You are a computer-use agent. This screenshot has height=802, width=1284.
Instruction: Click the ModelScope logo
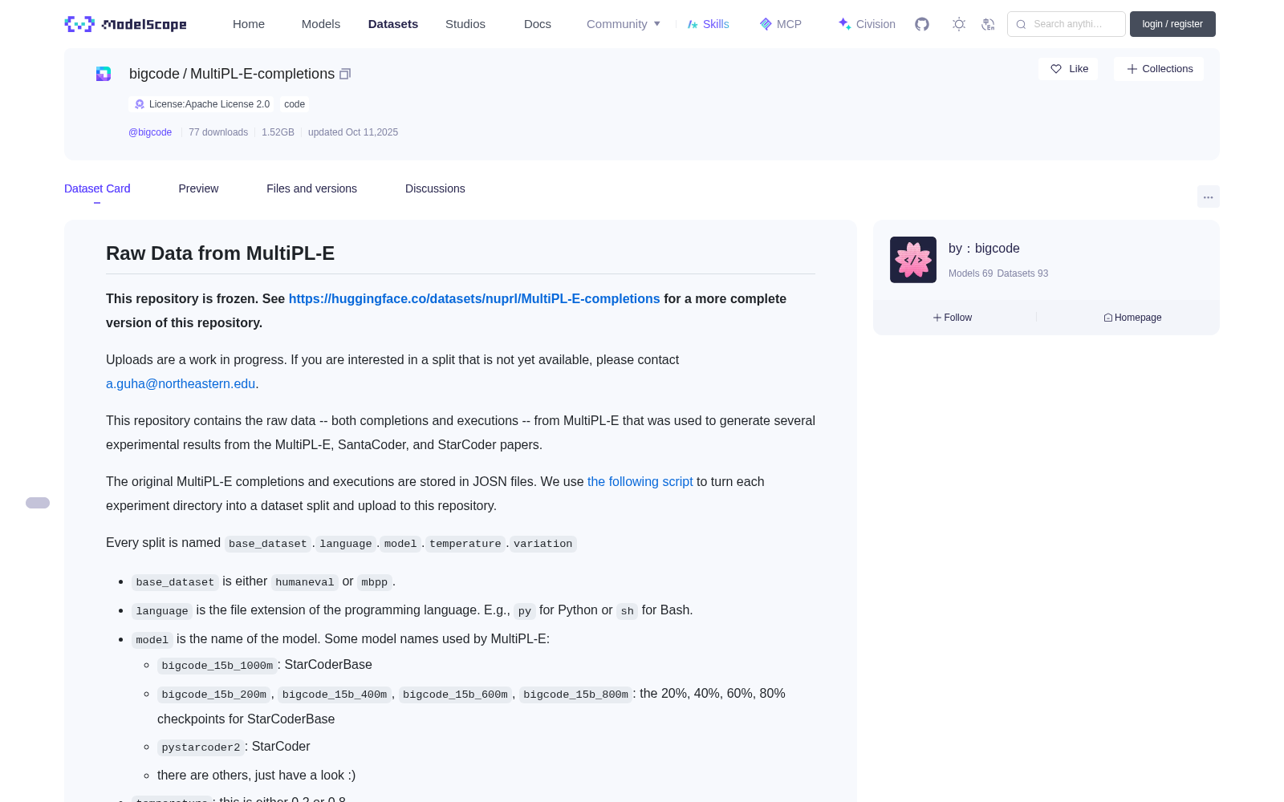(x=125, y=24)
